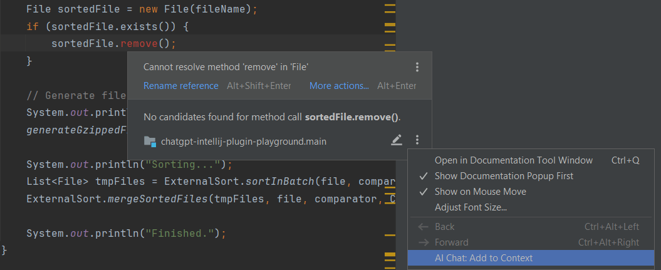Click the Rename reference link
The image size is (661, 270).
tap(181, 86)
